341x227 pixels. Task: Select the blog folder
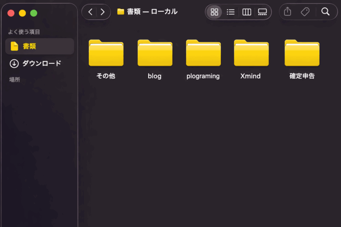pos(155,53)
